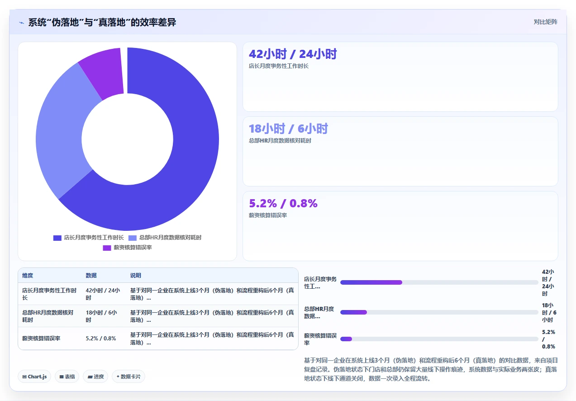Select the 42小时 / 24小时 data card

click(x=400, y=77)
